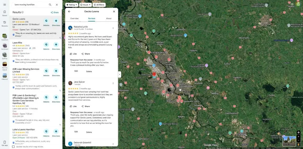Share Natasha Lyttle's review
This screenshot has width=303, height=149.
pos(86,54)
